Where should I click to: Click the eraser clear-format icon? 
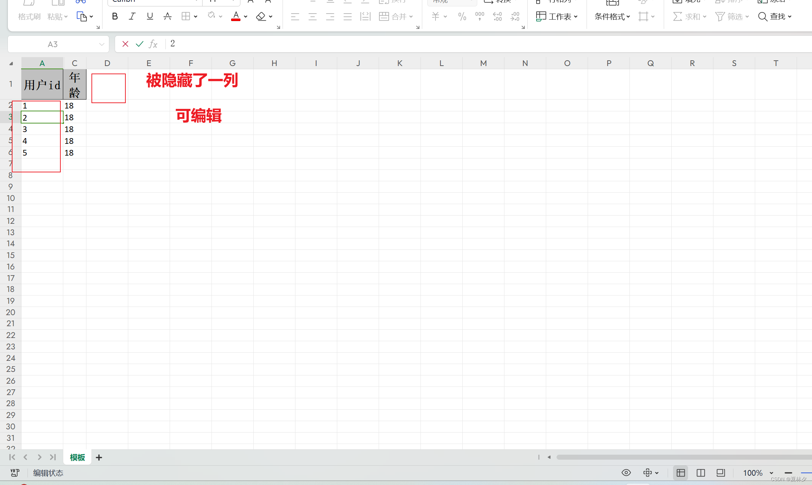pyautogui.click(x=261, y=16)
